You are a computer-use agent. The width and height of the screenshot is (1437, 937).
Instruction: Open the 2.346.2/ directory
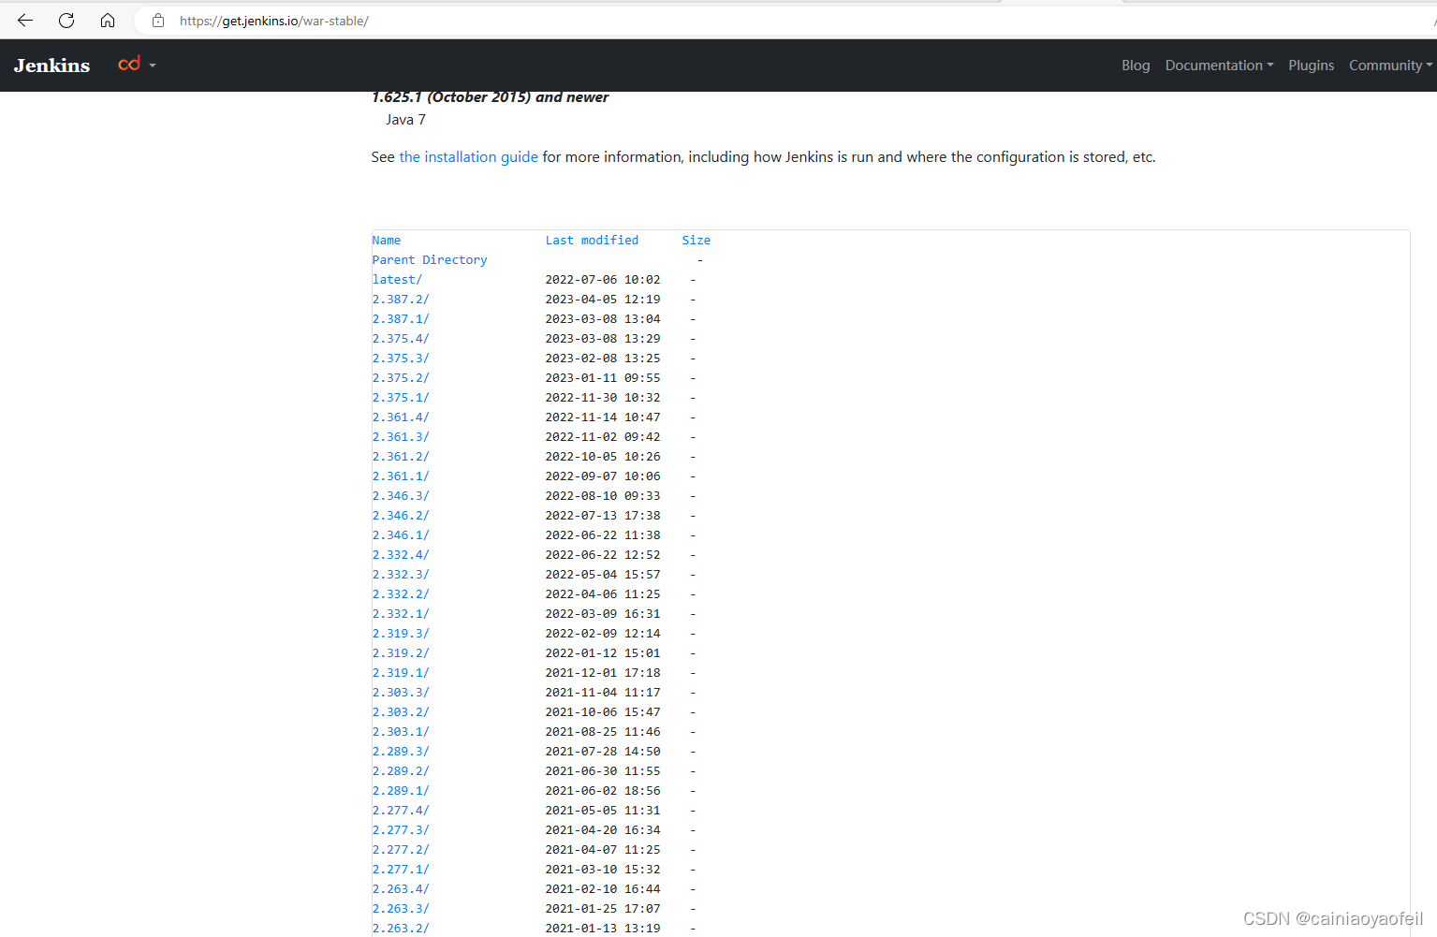coord(401,516)
